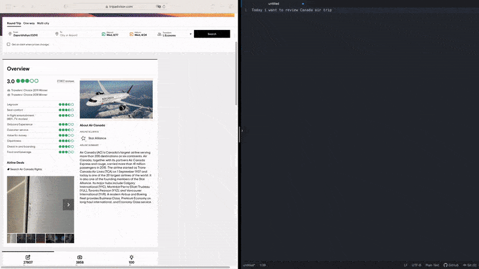Click the tag icon beside Search Air Canada flights

8,169
